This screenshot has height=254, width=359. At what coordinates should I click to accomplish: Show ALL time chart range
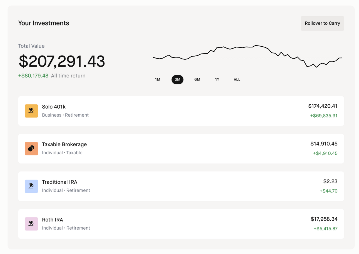(237, 79)
